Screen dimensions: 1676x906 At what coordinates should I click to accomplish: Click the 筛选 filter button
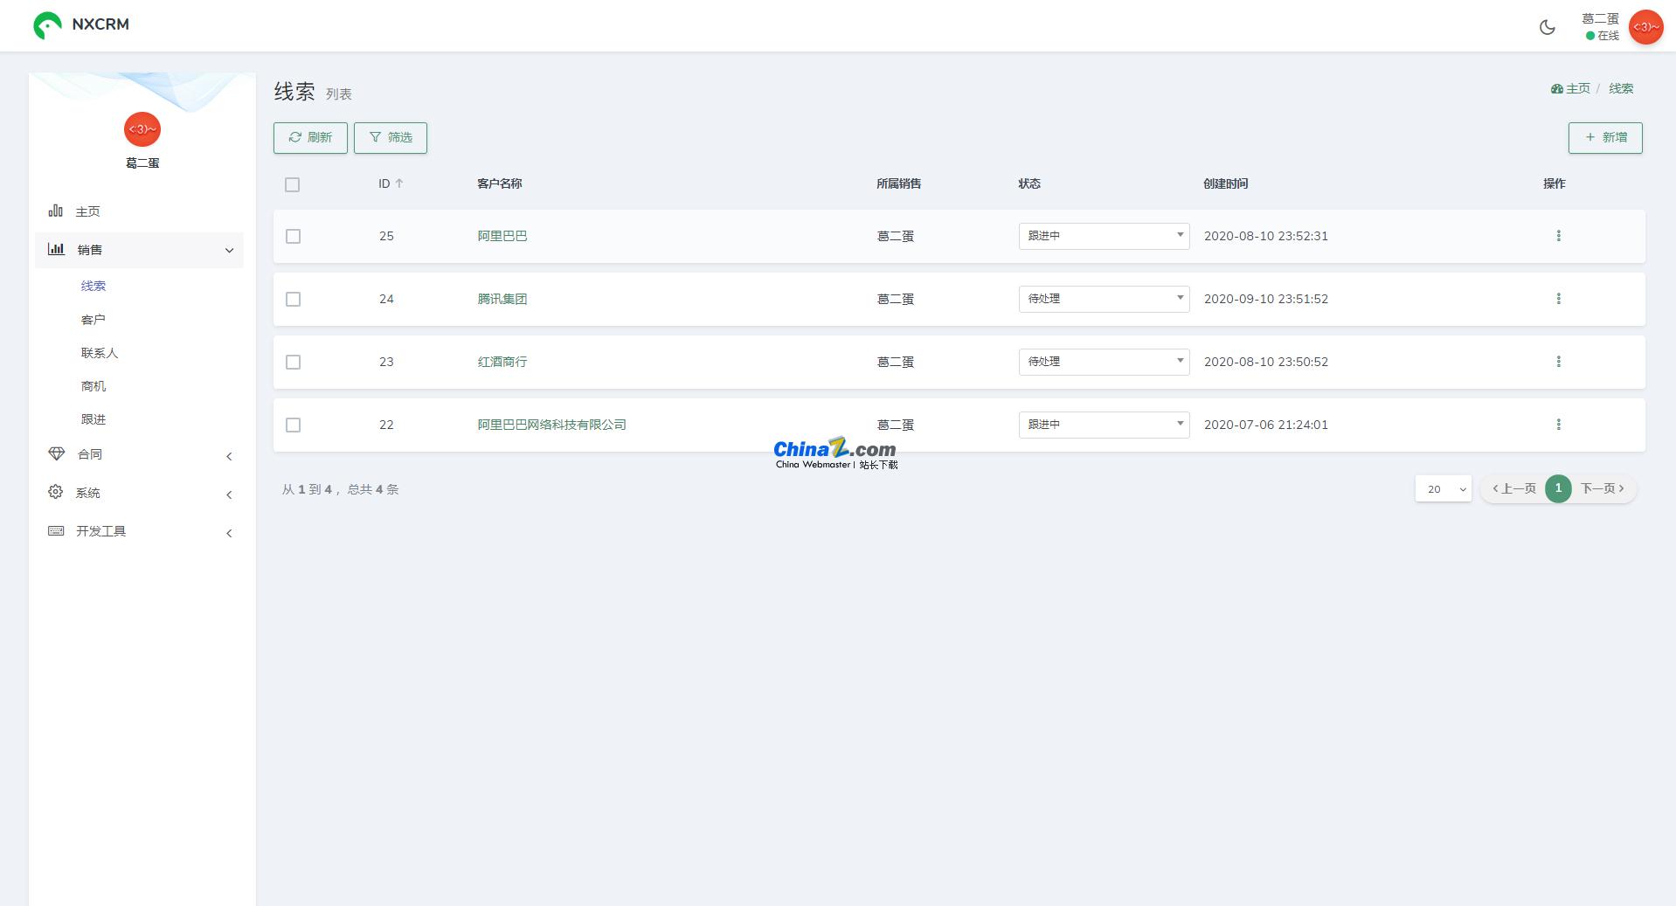click(391, 138)
